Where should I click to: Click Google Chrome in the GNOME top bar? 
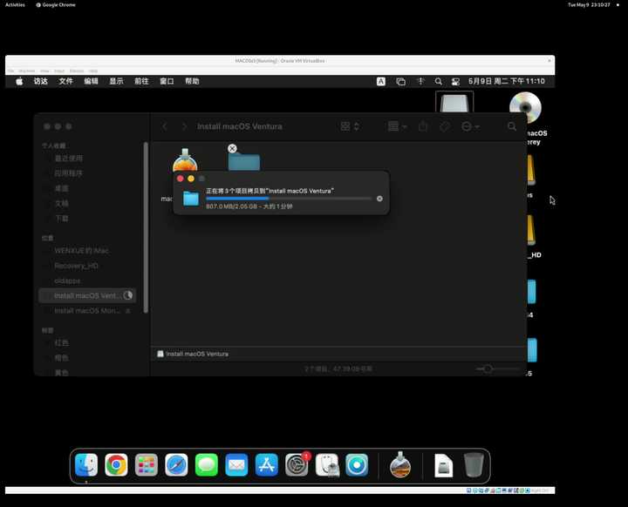56,5
